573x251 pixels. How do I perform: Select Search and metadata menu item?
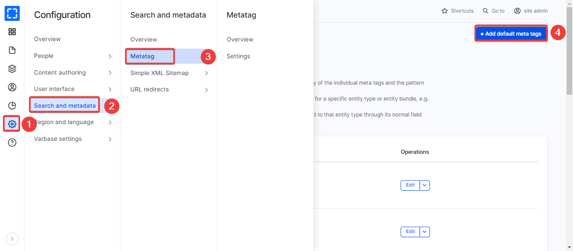click(65, 106)
